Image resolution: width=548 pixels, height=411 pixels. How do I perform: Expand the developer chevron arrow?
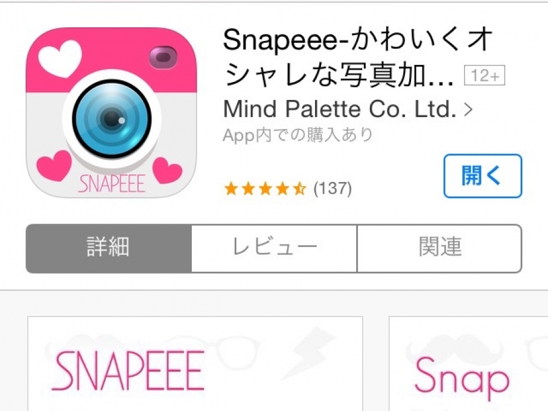[468, 109]
